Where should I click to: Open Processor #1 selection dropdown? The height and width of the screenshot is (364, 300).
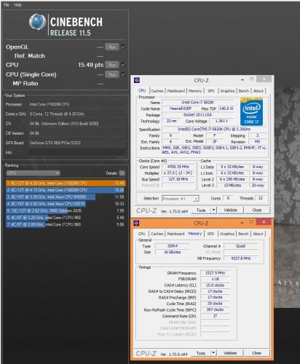coord(181,199)
